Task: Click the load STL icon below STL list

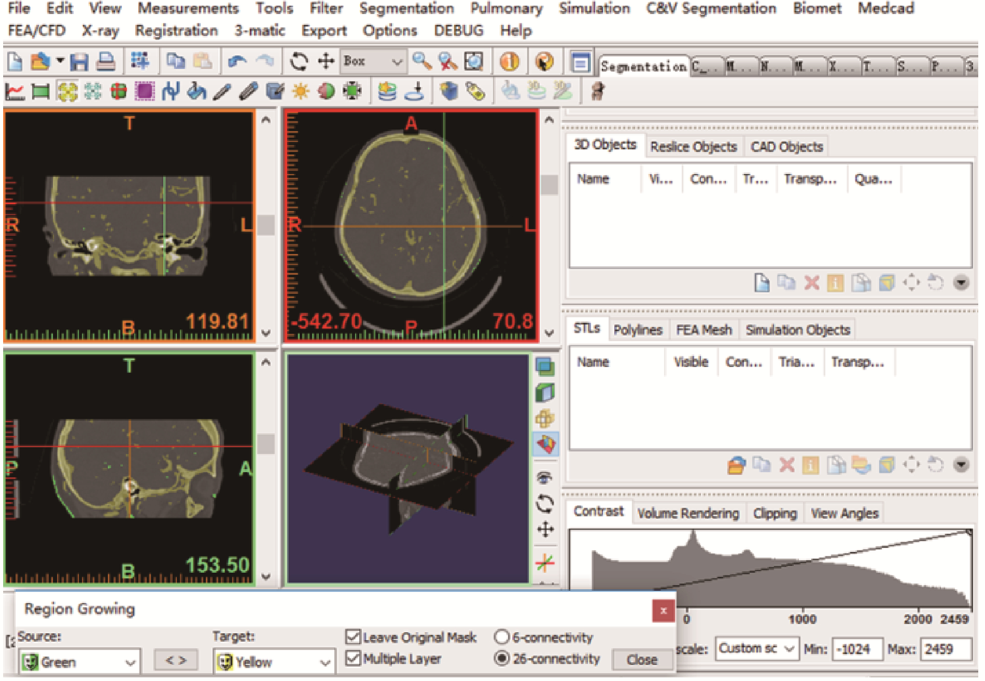Action: click(736, 465)
